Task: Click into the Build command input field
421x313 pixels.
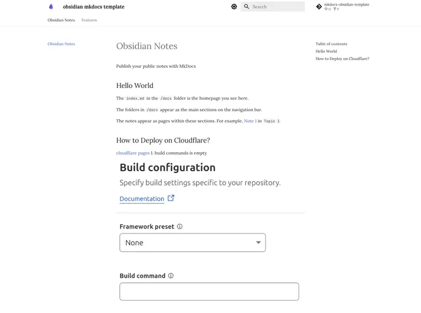Action: click(209, 292)
